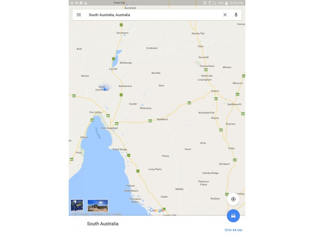Viewport: 314px width, 236px height.
Task: Select the Mallala town label
Action: [x=179, y=189]
